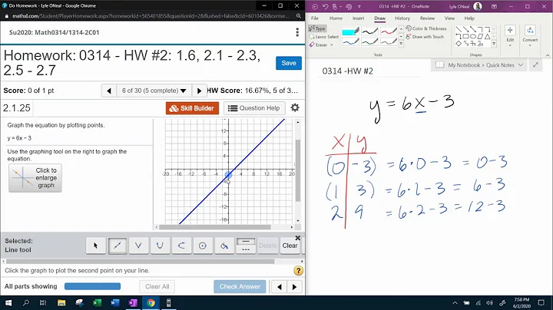Image resolution: width=553 pixels, height=310 pixels.
Task: Click the OneNote Back arrow icon
Action: click(x=315, y=6)
